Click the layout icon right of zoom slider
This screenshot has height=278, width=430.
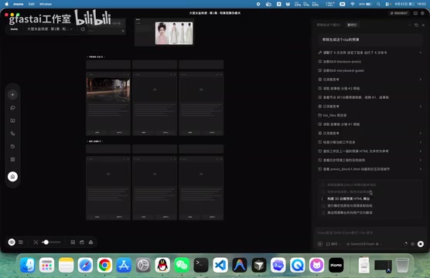tap(73, 242)
